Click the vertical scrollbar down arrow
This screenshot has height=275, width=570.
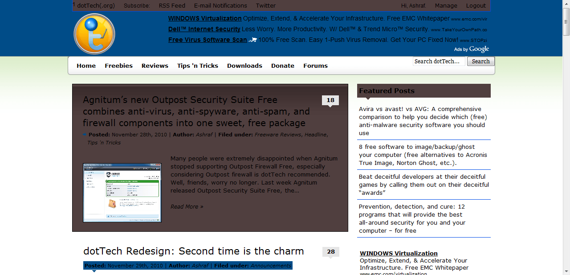pos(566,271)
